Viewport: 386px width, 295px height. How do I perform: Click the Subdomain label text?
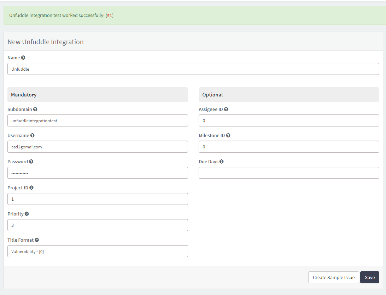20,109
